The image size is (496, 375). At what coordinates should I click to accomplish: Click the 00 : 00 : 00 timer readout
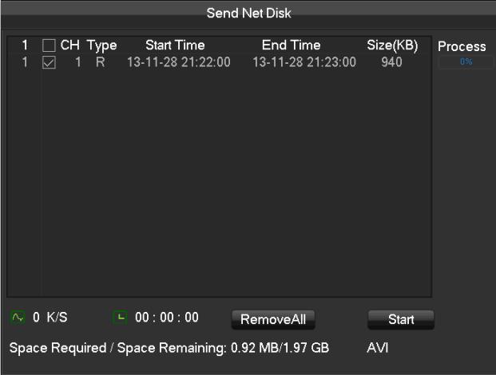167,318
